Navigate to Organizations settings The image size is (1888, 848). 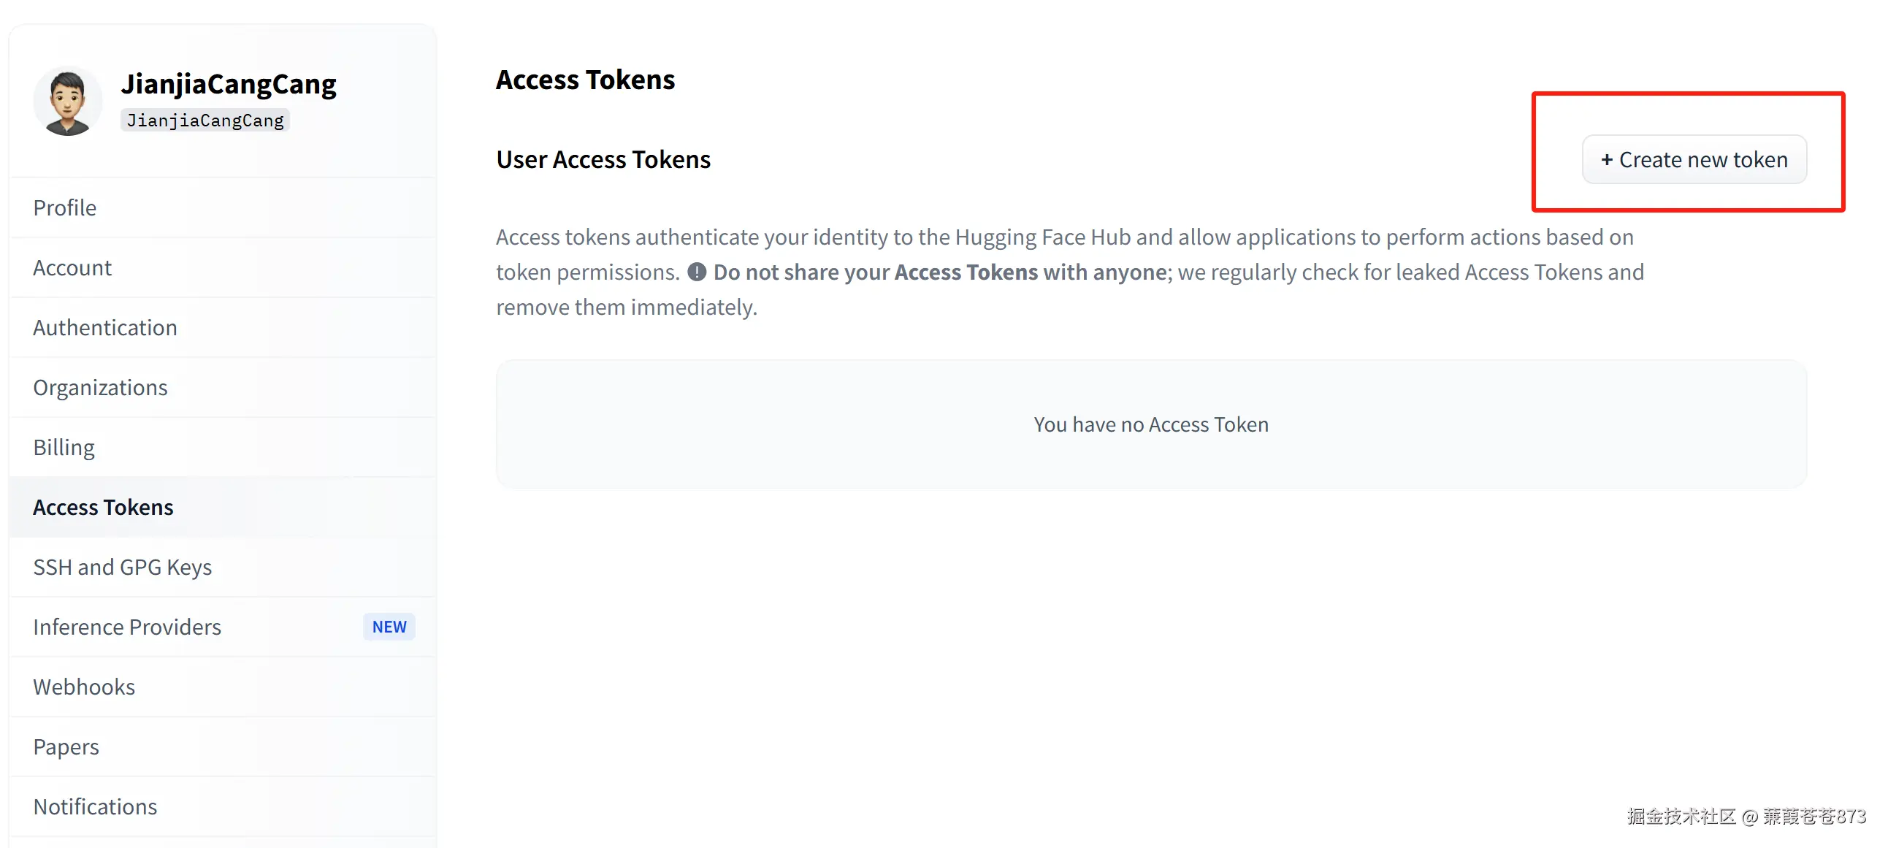99,388
